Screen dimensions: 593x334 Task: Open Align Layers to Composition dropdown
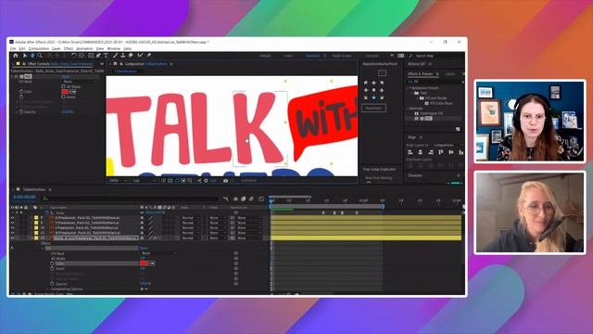click(x=448, y=145)
